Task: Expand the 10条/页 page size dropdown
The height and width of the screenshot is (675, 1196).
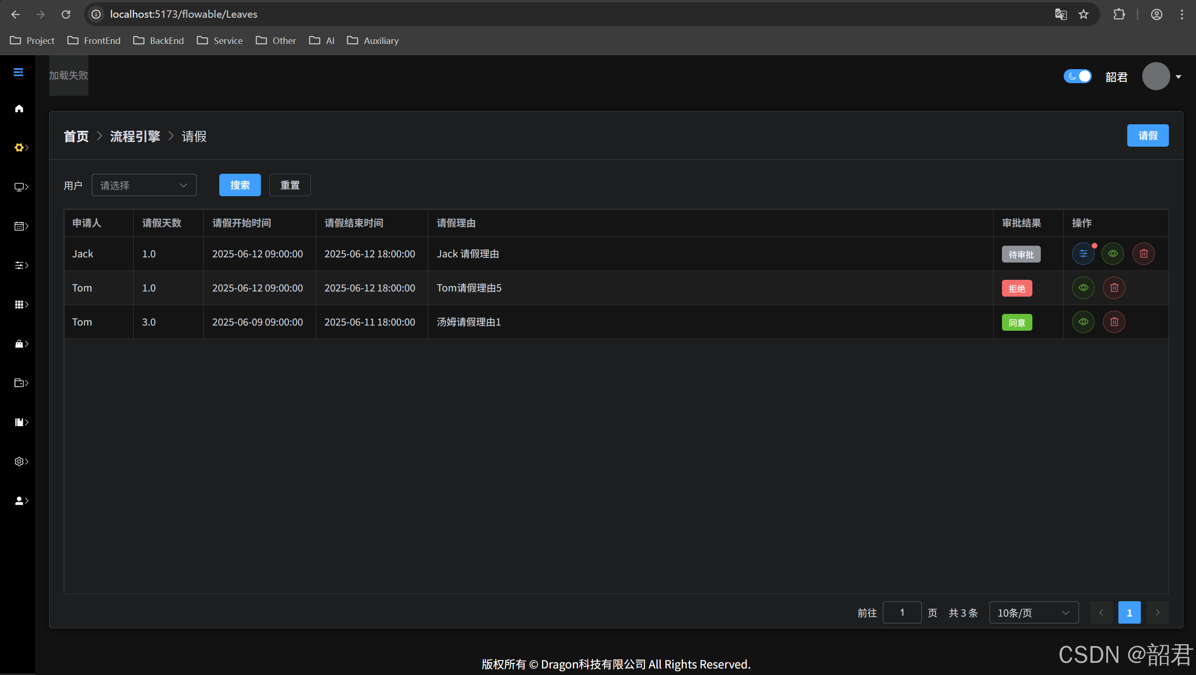Action: coord(1033,612)
